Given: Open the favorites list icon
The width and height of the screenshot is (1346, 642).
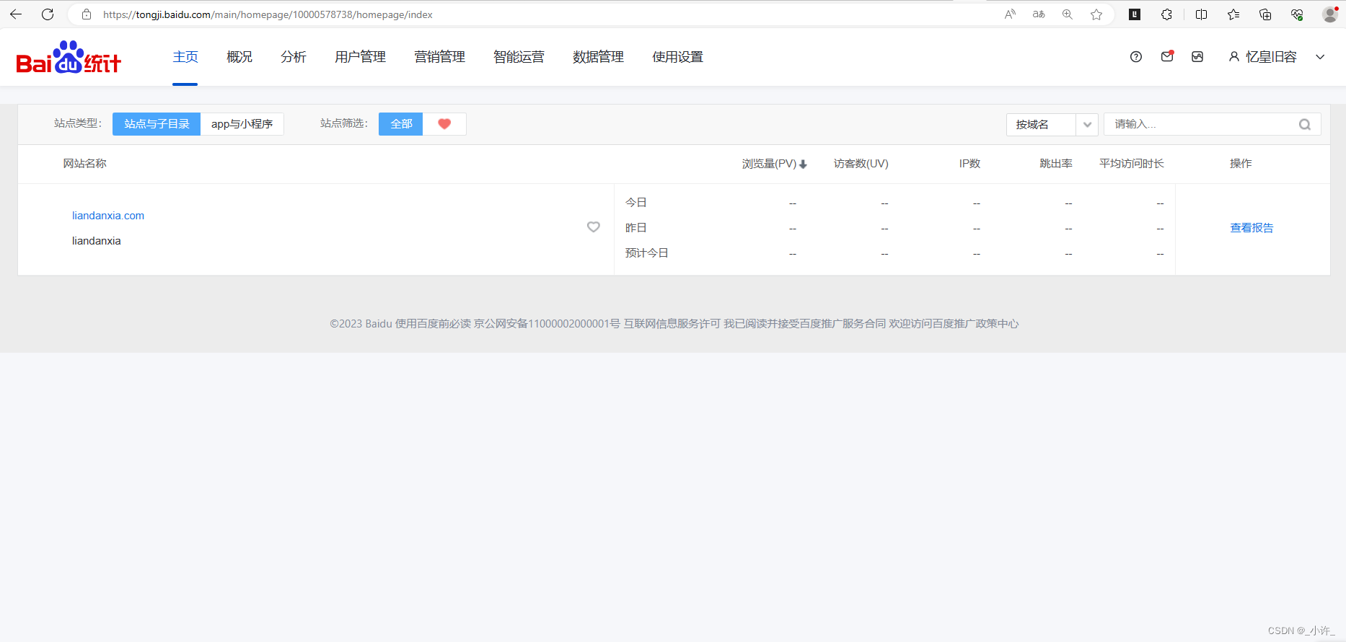Looking at the screenshot, I should pyautogui.click(x=1233, y=14).
